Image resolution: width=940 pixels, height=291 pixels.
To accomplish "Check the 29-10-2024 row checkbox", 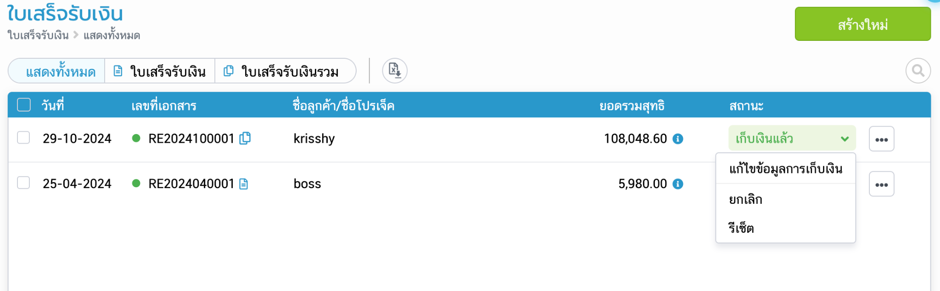I will click(23, 138).
